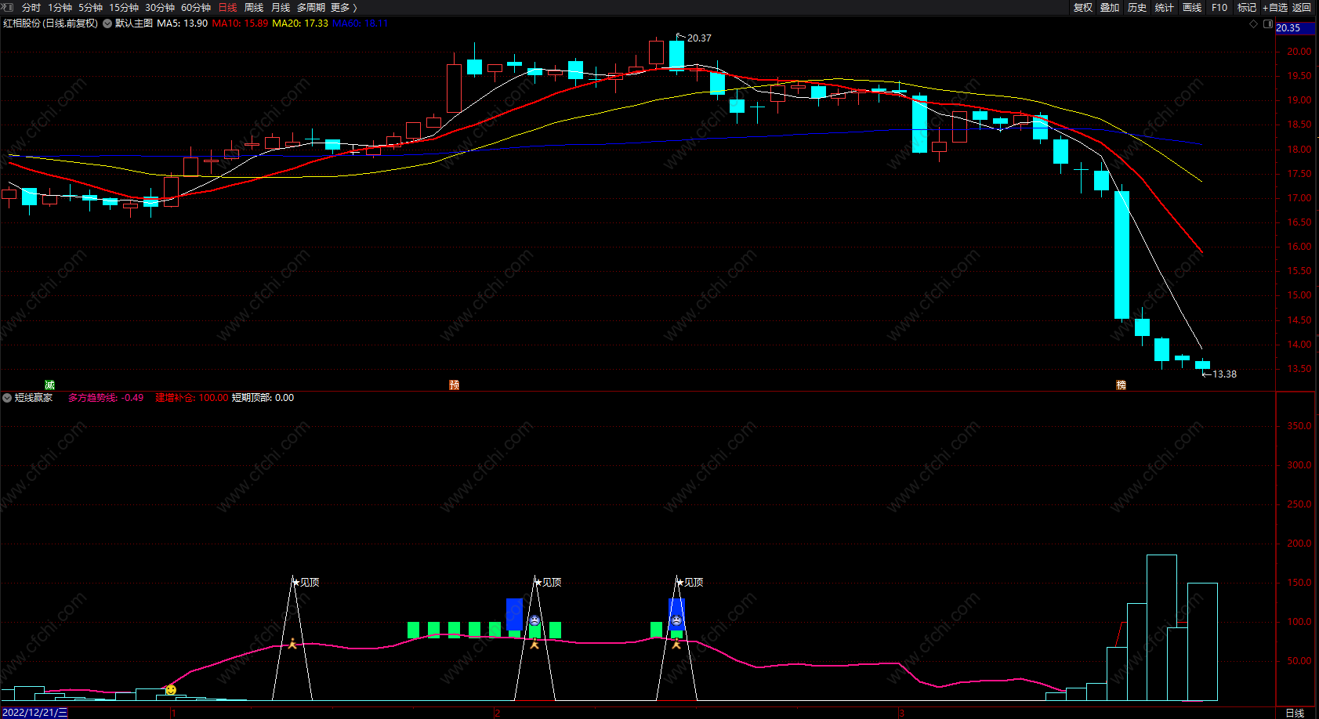
Task: Click the diamond icon near price axis
Action: click(x=1253, y=24)
